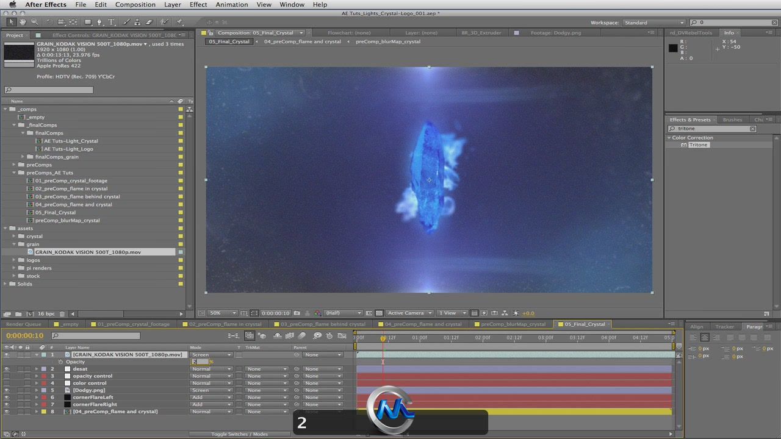Click the exposure value +0.0
The width and height of the screenshot is (781, 439).
[x=528, y=313]
